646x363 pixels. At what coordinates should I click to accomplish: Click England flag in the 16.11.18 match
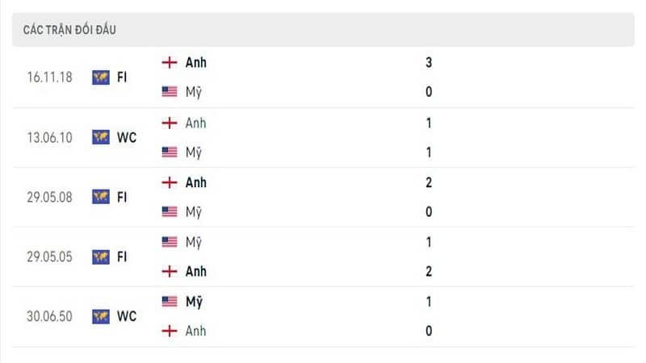click(x=170, y=63)
